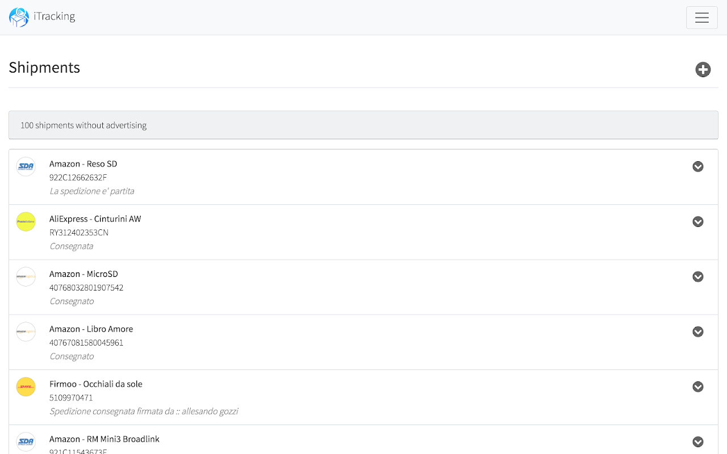Click the iTracking logo icon

19,17
